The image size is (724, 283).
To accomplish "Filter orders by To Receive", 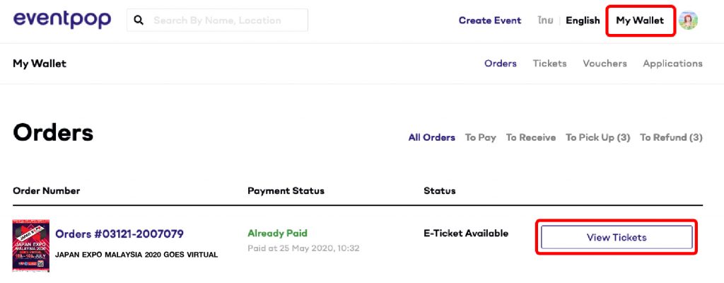I will coord(531,137).
